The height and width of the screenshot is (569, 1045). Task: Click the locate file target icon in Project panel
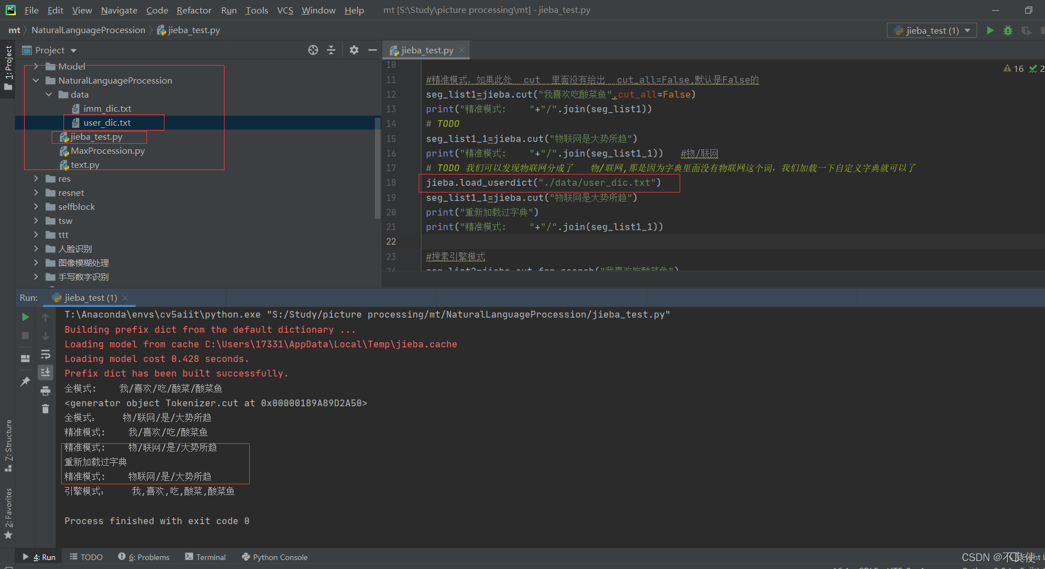pos(313,50)
